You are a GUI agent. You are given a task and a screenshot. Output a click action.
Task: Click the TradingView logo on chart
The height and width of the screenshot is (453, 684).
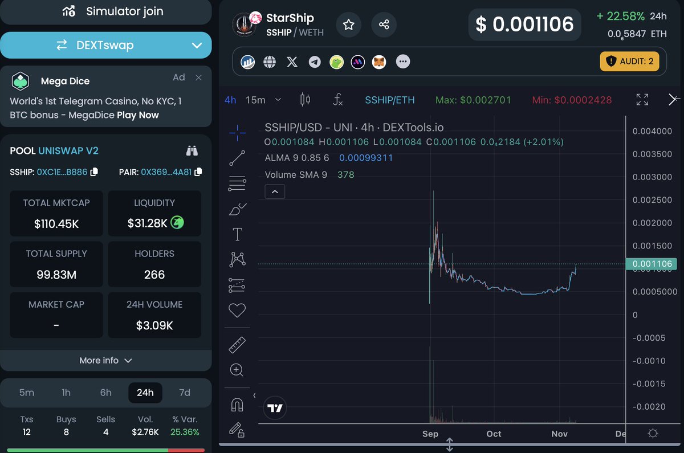(275, 408)
